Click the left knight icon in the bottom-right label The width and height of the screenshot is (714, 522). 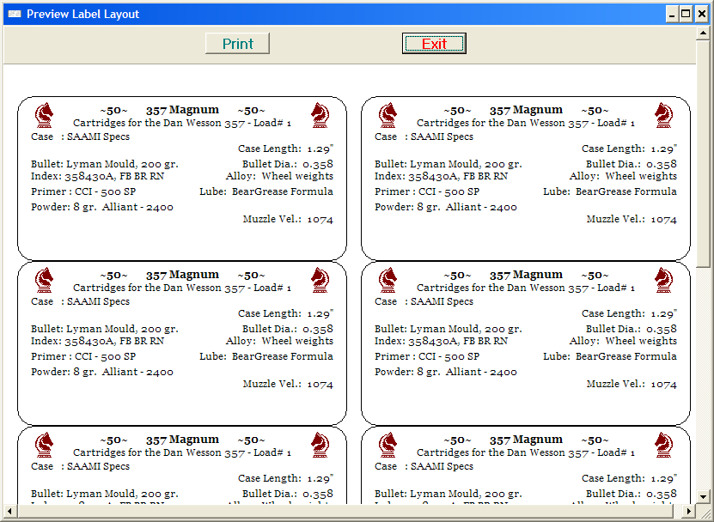tap(388, 445)
